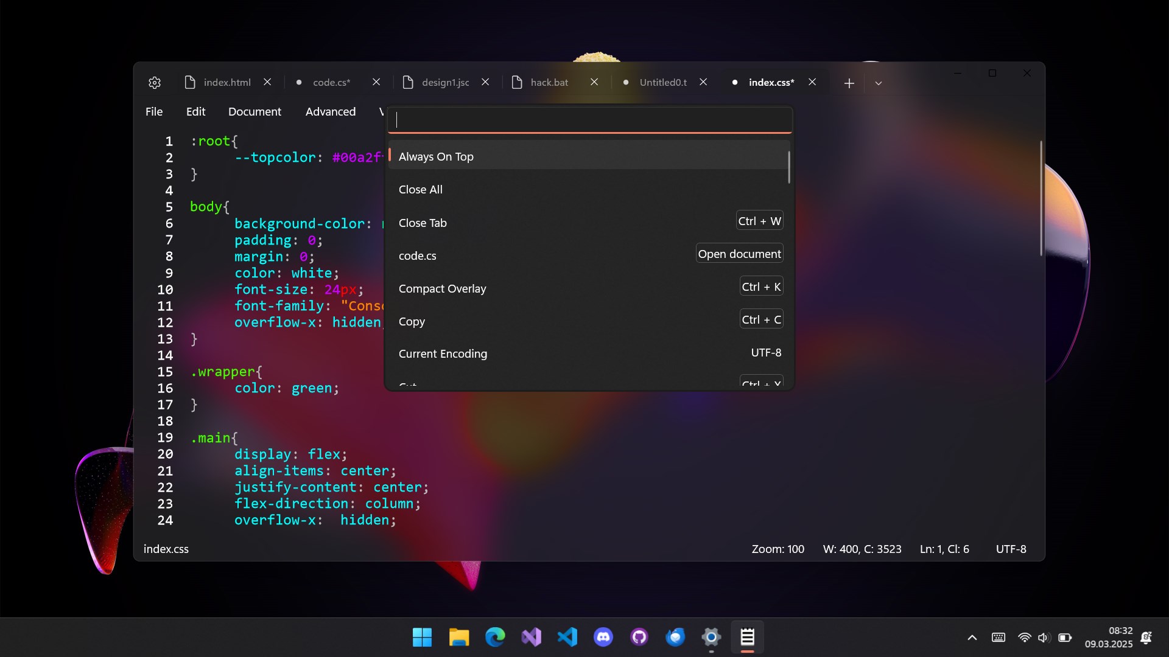This screenshot has width=1169, height=657.
Task: Add a new tab with plus icon
Action: 849,83
